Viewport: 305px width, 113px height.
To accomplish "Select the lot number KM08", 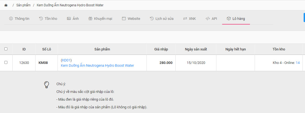I will coord(43,63).
